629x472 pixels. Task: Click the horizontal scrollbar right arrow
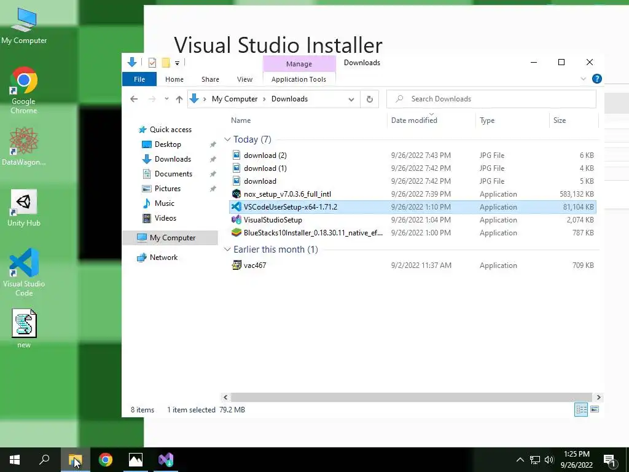tap(598, 398)
